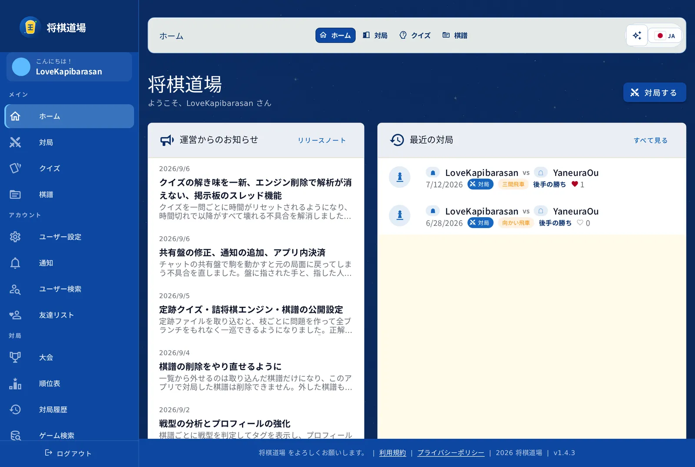Viewport: 695px width, 467px height.
Task: Open the リリースノート link
Action: 322,140
